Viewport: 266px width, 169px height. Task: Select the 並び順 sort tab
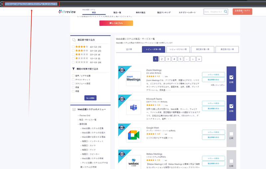[129, 49]
